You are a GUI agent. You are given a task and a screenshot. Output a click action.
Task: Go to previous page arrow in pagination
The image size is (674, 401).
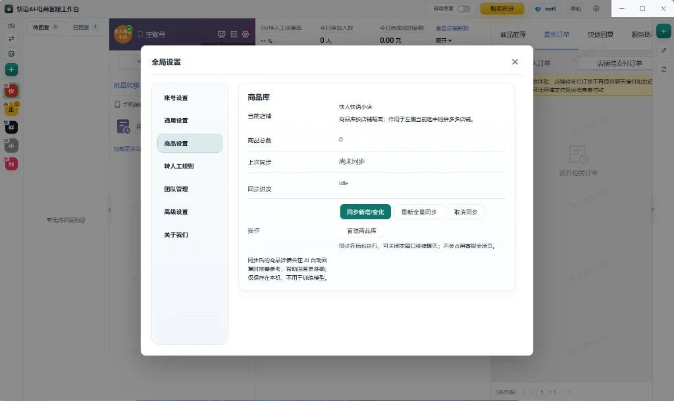531,392
